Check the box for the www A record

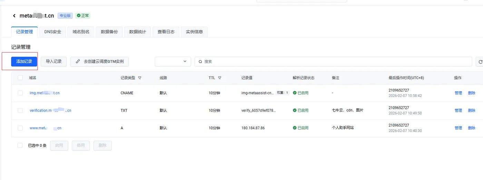(20, 128)
